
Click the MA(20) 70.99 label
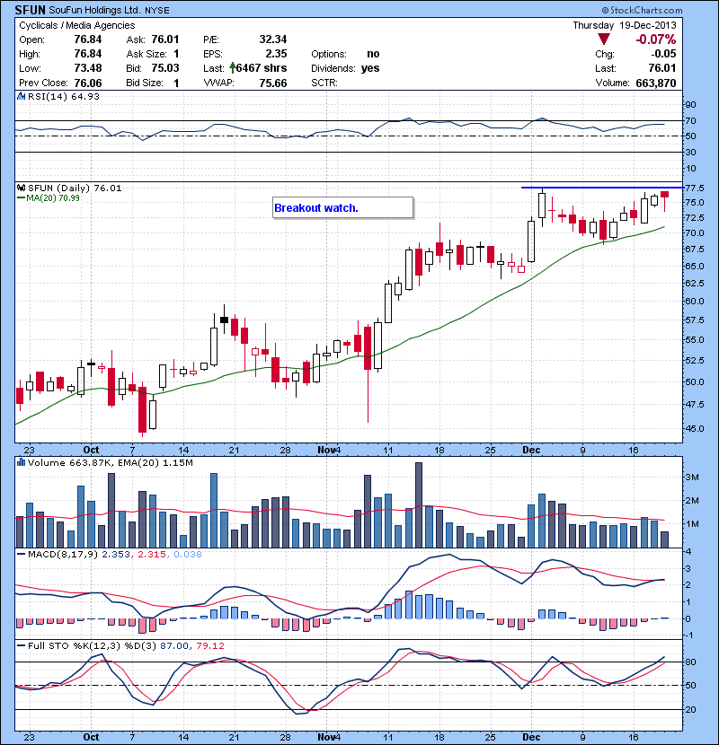coord(53,198)
